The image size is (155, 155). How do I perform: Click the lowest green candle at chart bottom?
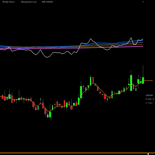50,115
